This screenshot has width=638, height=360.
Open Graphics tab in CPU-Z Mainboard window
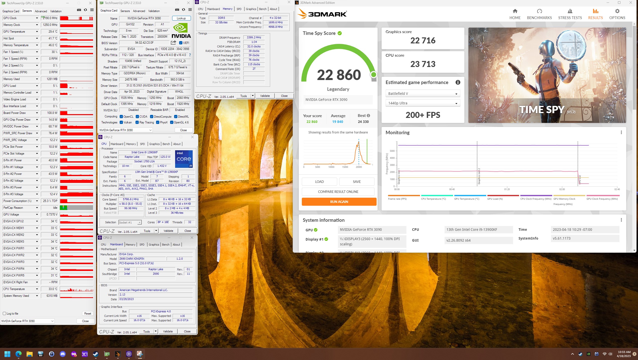154,245
